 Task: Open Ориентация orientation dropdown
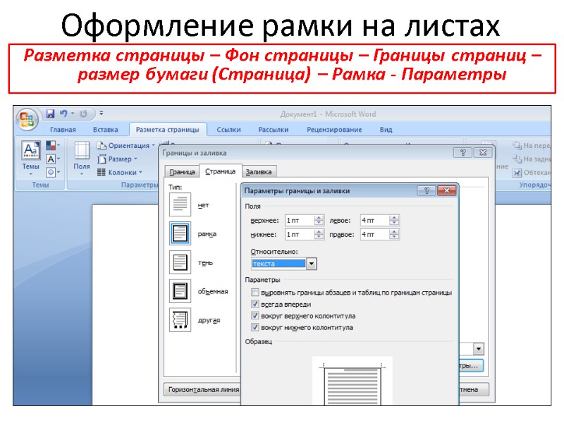(125, 145)
